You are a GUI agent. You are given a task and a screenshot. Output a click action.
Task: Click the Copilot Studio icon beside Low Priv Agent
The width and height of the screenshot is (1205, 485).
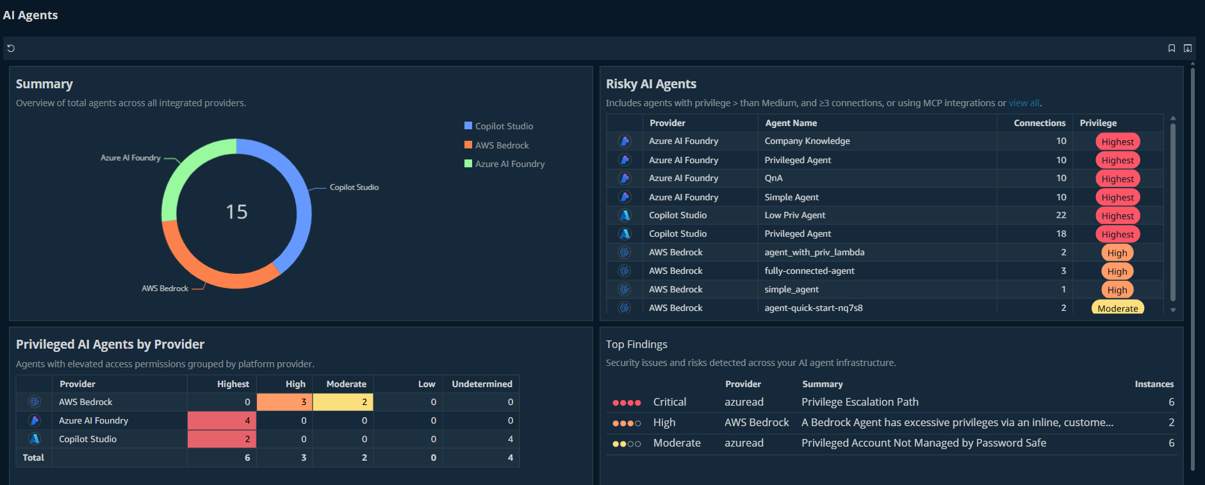point(625,215)
